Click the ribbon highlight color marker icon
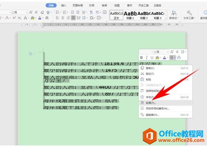Viewport: 207px width, 147px height. (x=32, y=18)
